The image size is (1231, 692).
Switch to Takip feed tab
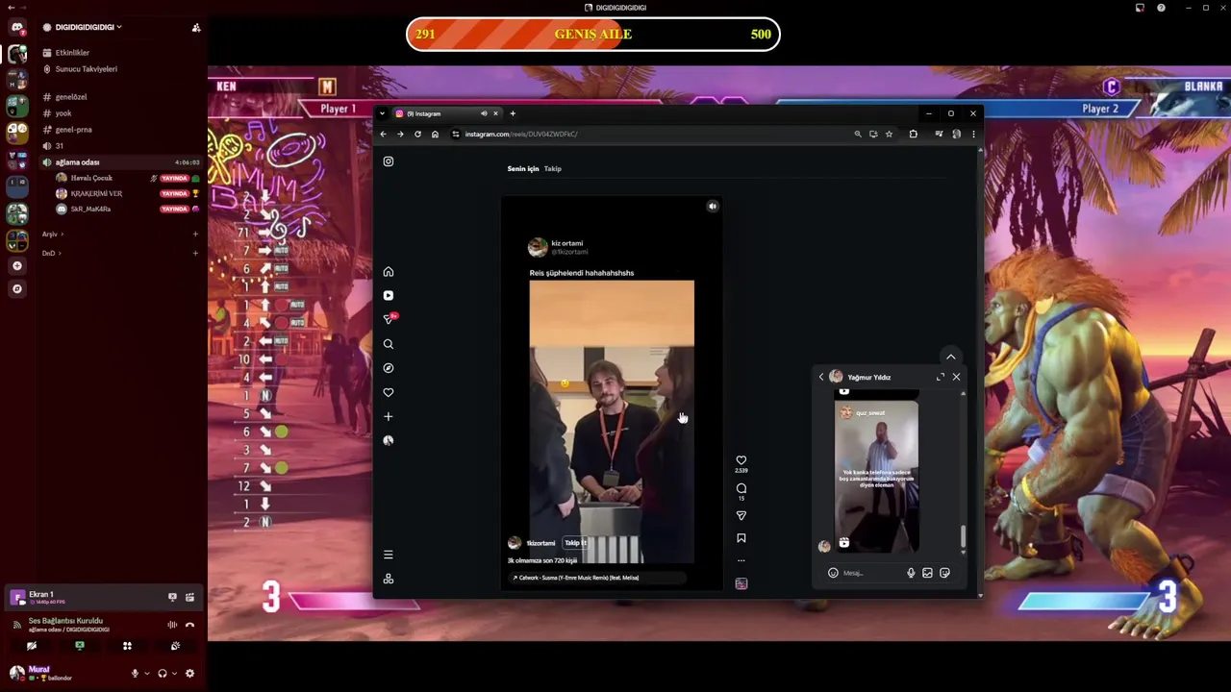point(553,168)
